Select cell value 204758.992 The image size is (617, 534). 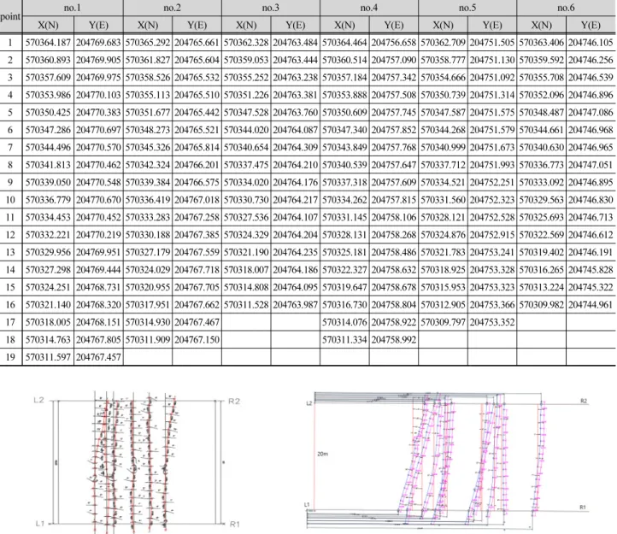(x=394, y=339)
